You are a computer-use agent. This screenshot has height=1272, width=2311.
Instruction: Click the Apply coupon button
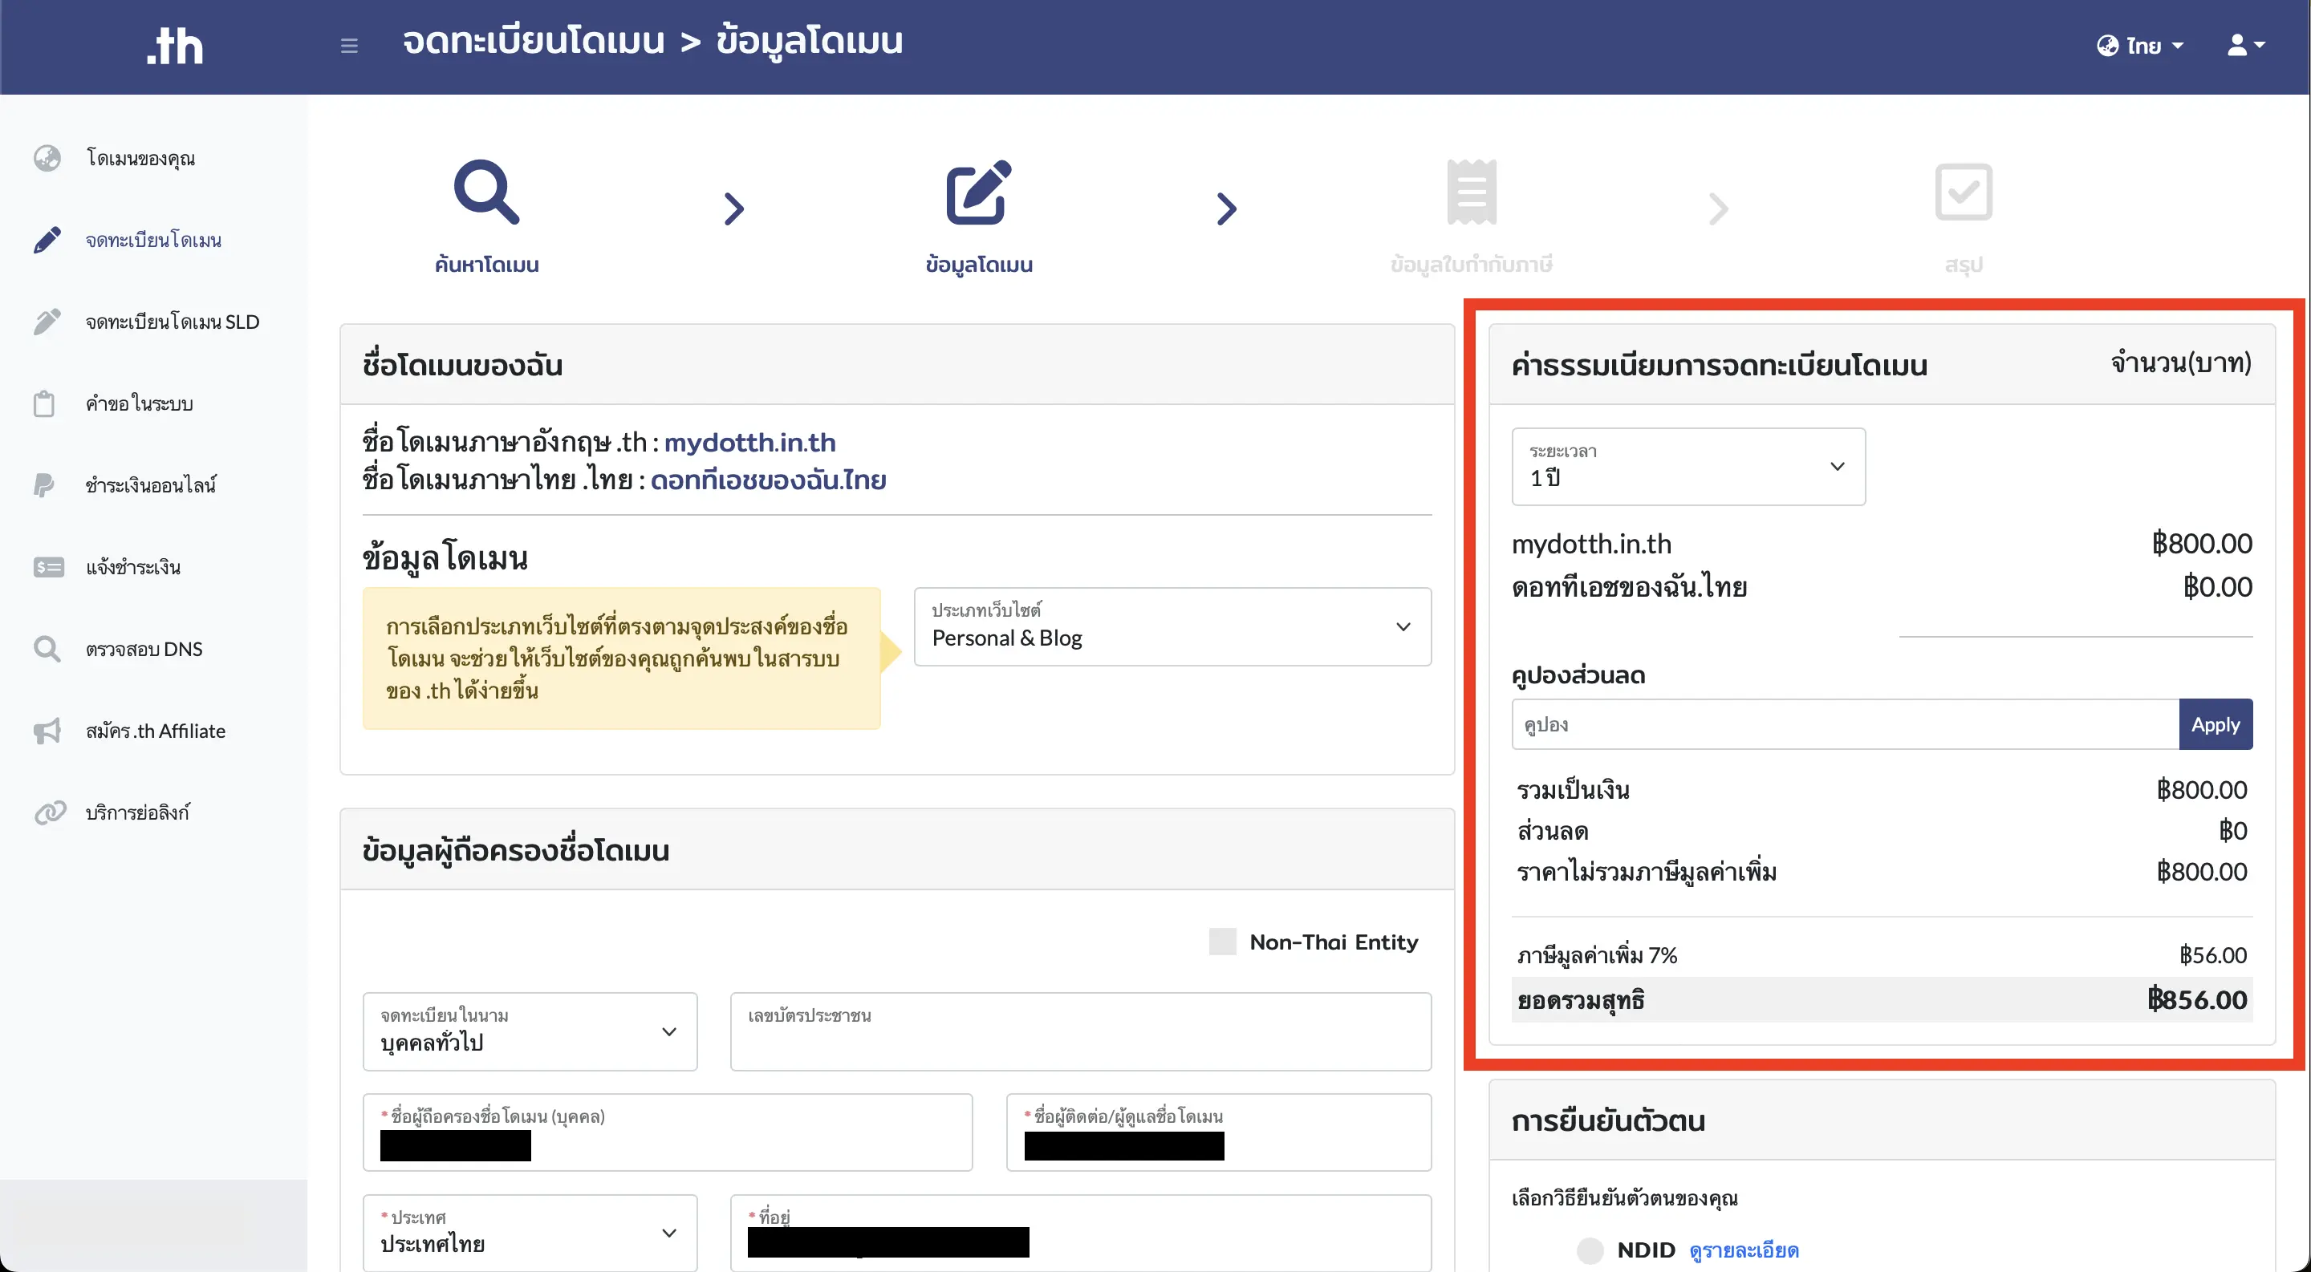pyautogui.click(x=2215, y=724)
